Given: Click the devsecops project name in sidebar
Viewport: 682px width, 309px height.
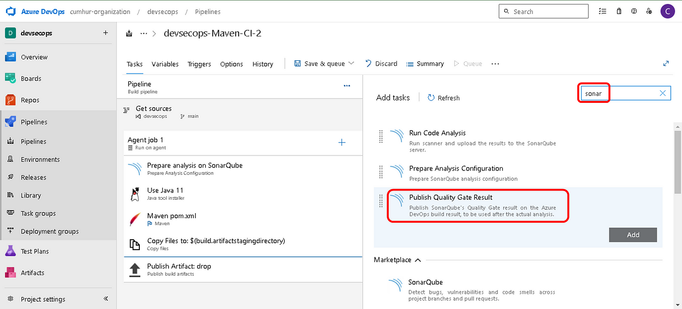Looking at the screenshot, I should coord(37,33).
